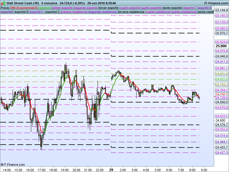This screenshot has height=172, width=229.
Task: Click the 25.165,5 price label
Action: click(x=222, y=15)
